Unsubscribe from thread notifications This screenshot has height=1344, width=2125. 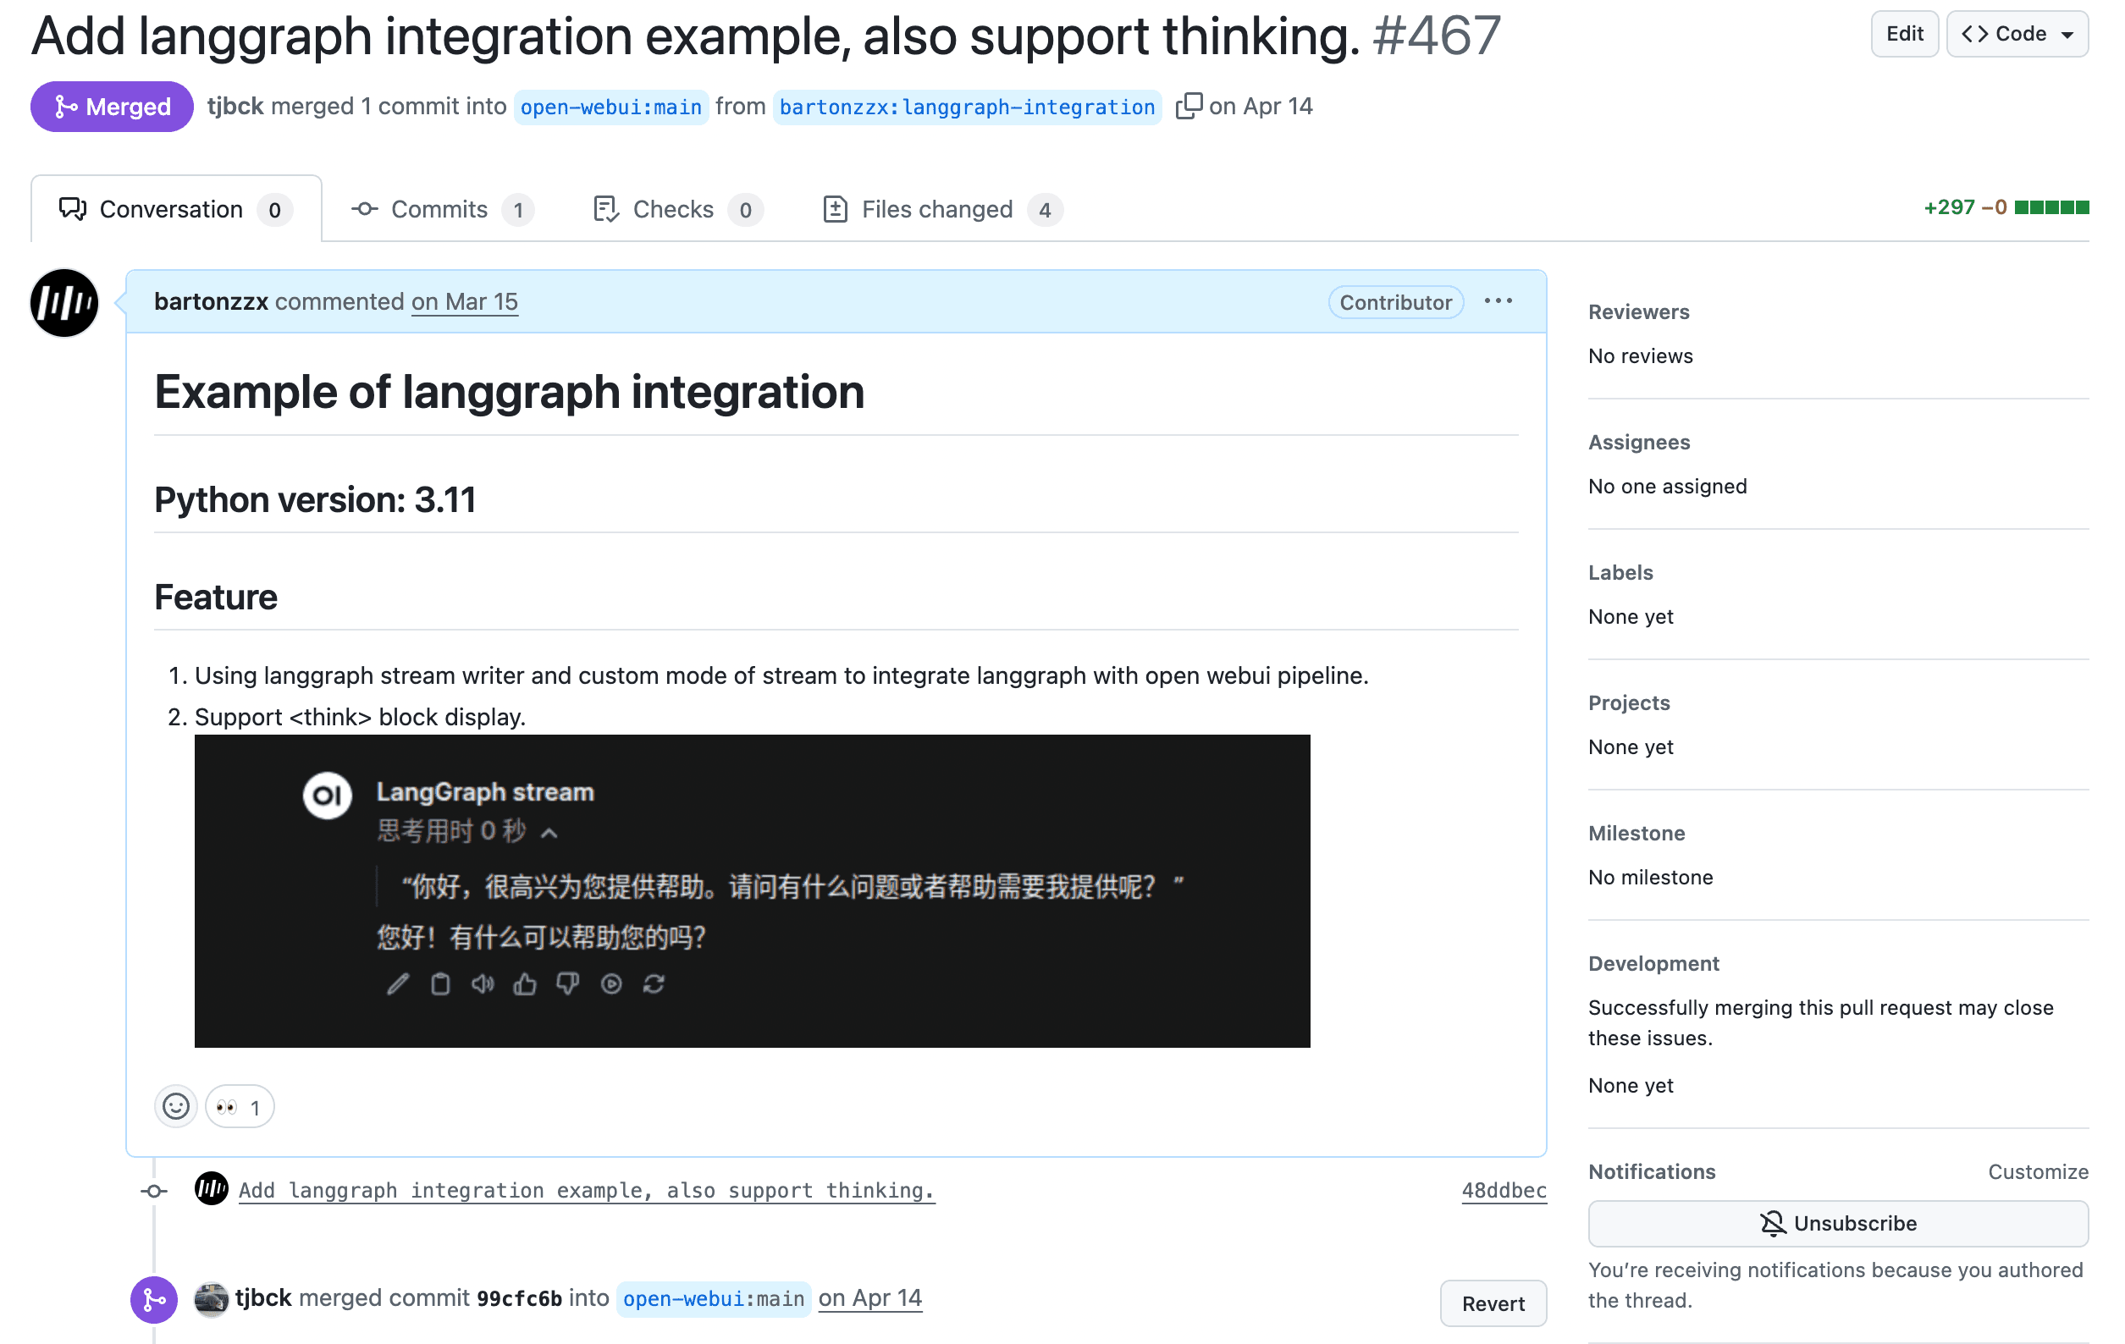[1837, 1223]
